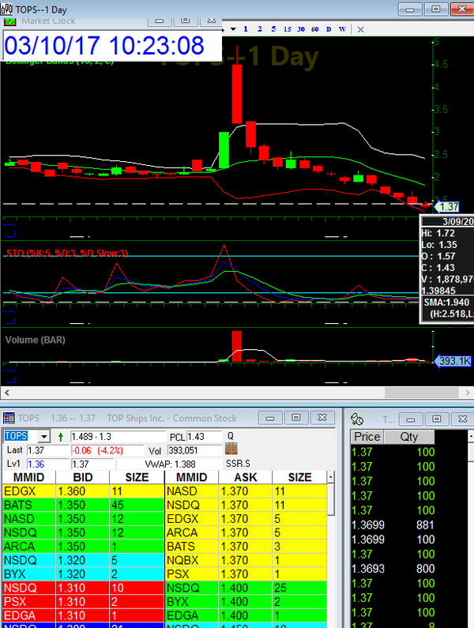Viewport: 474px width, 628px height.
Task: Select the Weekly (W) timeframe
Action: coord(342,28)
